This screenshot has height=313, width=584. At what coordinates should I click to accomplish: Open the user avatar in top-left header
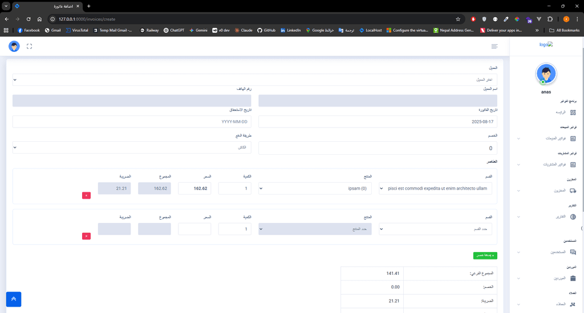click(x=14, y=47)
